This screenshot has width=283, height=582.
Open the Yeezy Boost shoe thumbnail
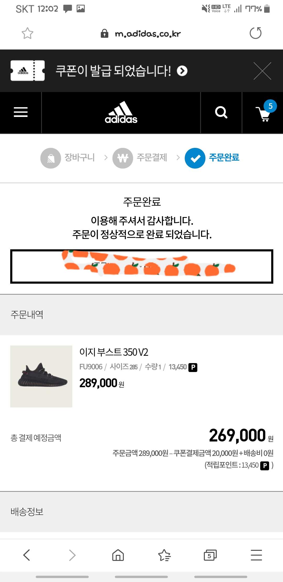click(x=41, y=376)
